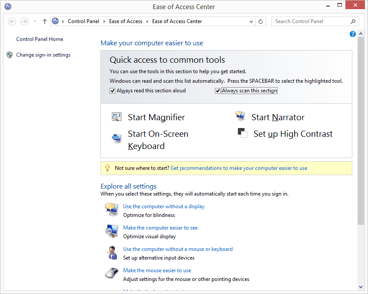Click the mouse icon in Explore settings
Viewport: 368px width, 294px height.
click(x=111, y=274)
